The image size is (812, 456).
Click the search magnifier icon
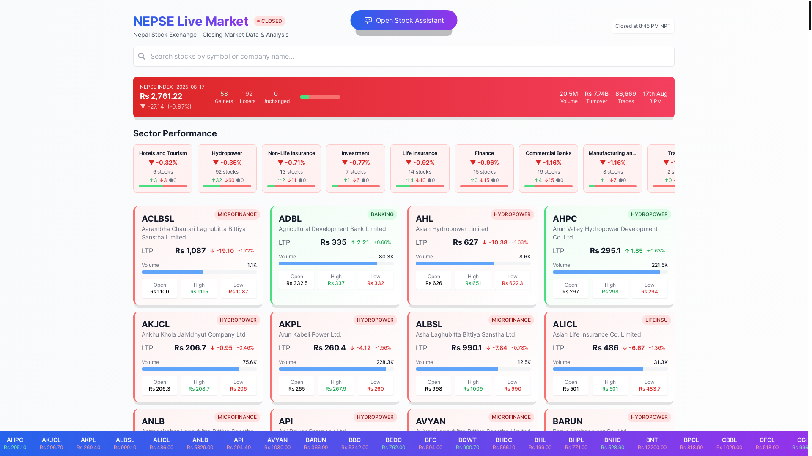[x=142, y=56]
